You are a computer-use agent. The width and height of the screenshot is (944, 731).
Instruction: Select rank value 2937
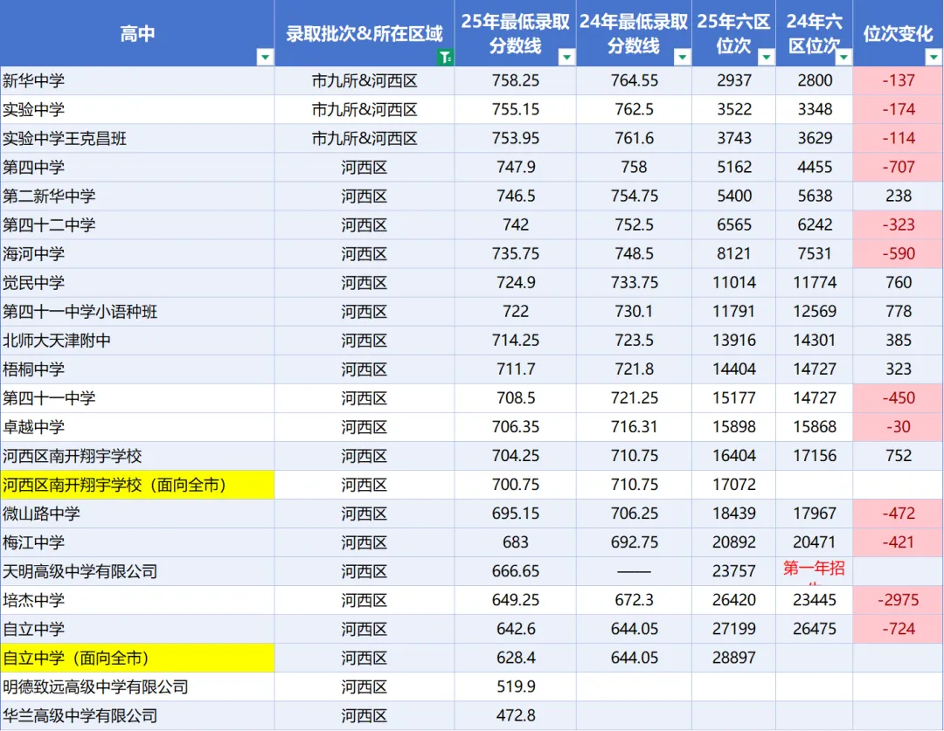coord(734,80)
